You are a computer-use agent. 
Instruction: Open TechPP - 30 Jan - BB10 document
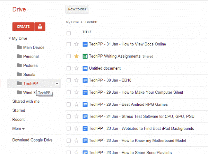point(110,80)
